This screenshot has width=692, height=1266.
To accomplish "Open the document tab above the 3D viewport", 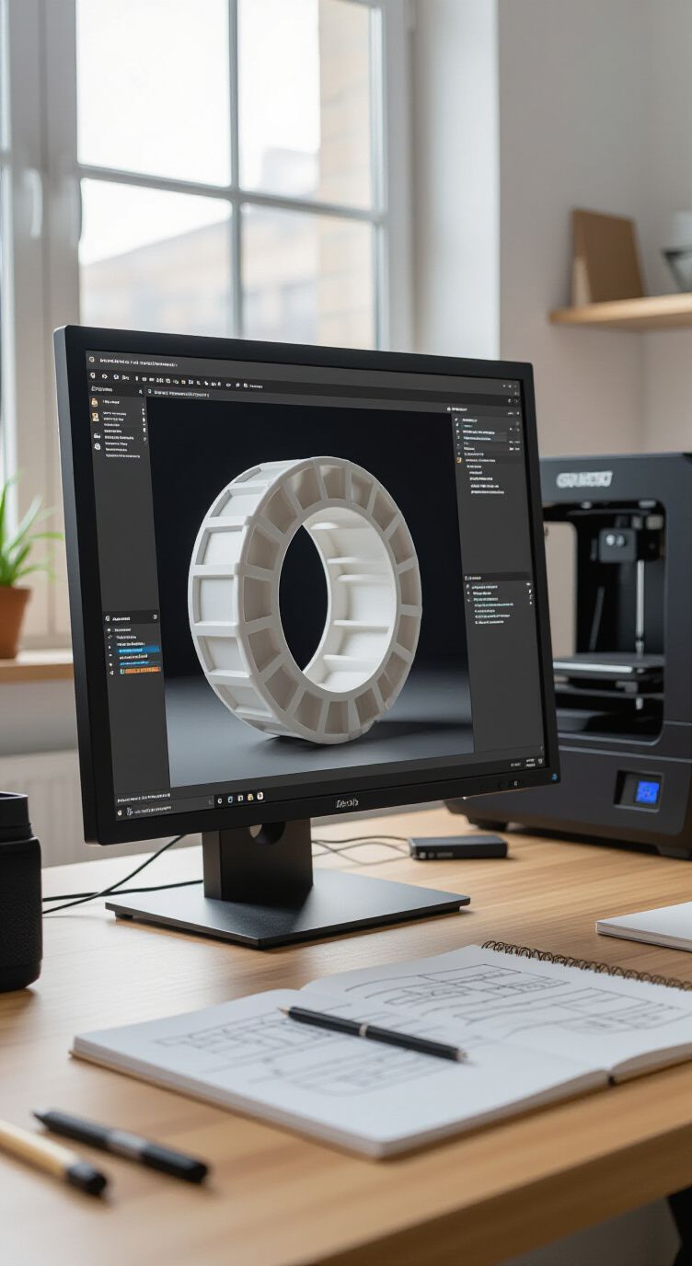I will pos(179,394).
